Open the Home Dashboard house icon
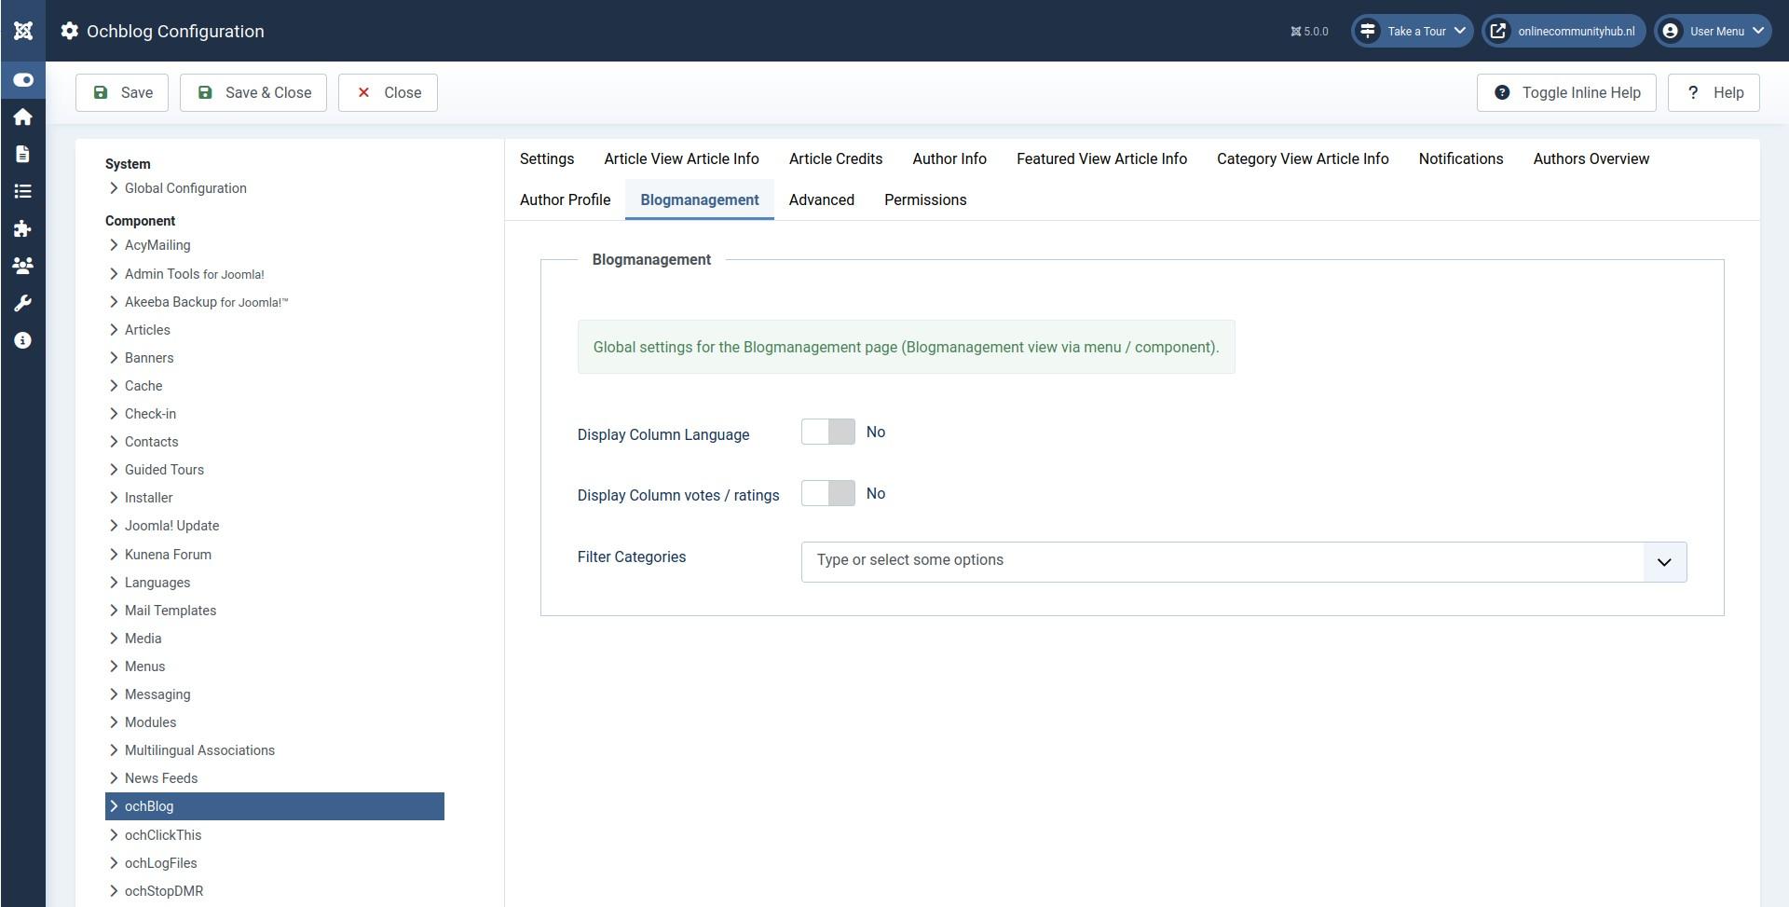The width and height of the screenshot is (1789, 907). point(23,117)
